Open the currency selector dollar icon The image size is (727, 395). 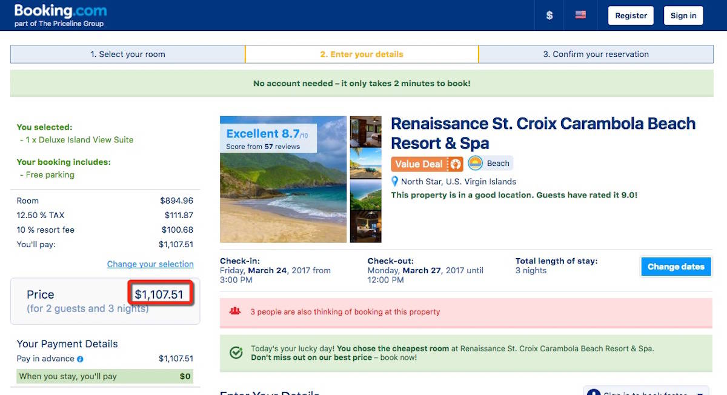pos(549,16)
